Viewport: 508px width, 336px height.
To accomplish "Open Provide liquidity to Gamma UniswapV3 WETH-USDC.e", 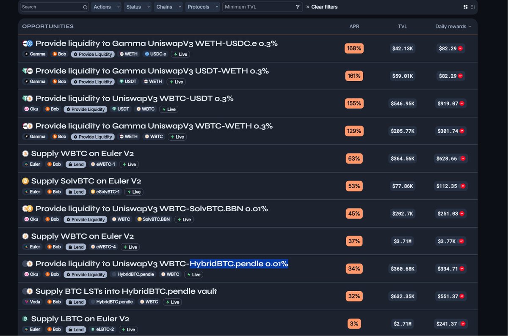I will [x=157, y=44].
